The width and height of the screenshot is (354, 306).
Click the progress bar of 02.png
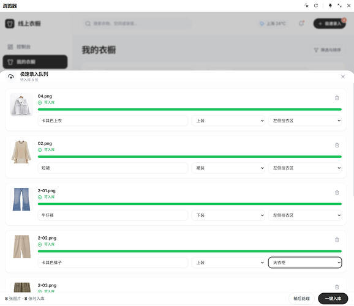(190, 157)
